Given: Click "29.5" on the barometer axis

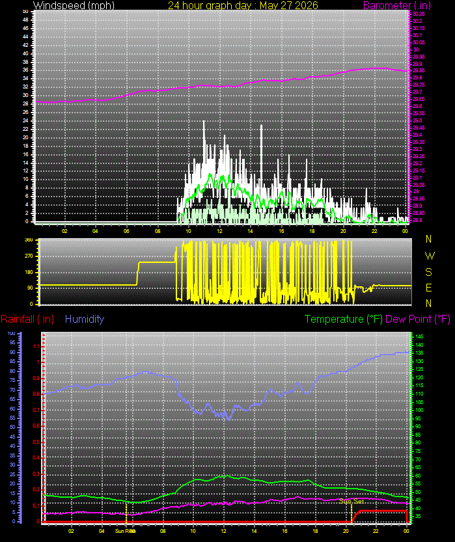Looking at the screenshot, I should 417,120.
